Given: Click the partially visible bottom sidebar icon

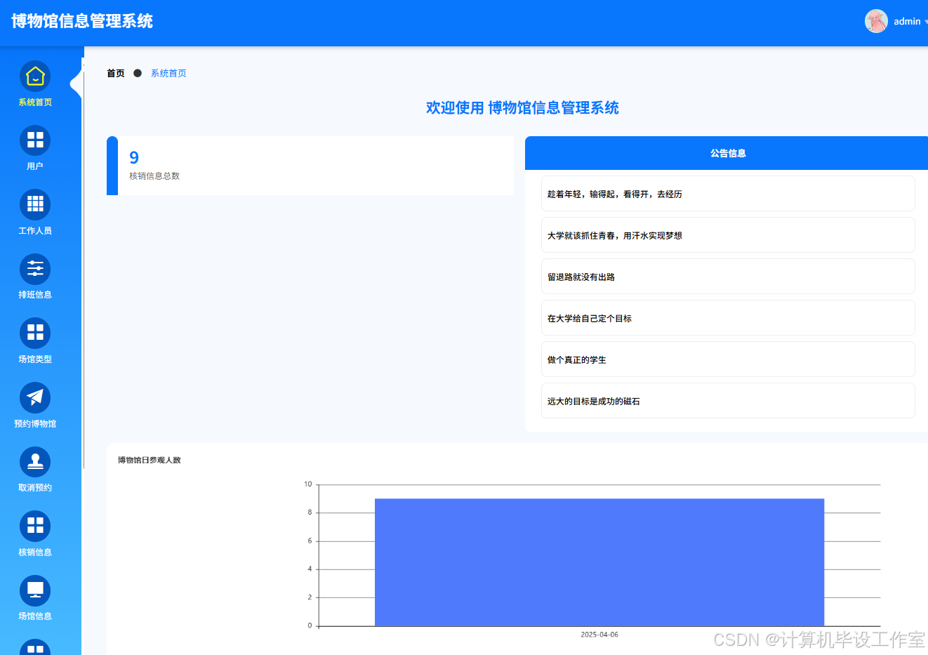Looking at the screenshot, I should [x=35, y=647].
